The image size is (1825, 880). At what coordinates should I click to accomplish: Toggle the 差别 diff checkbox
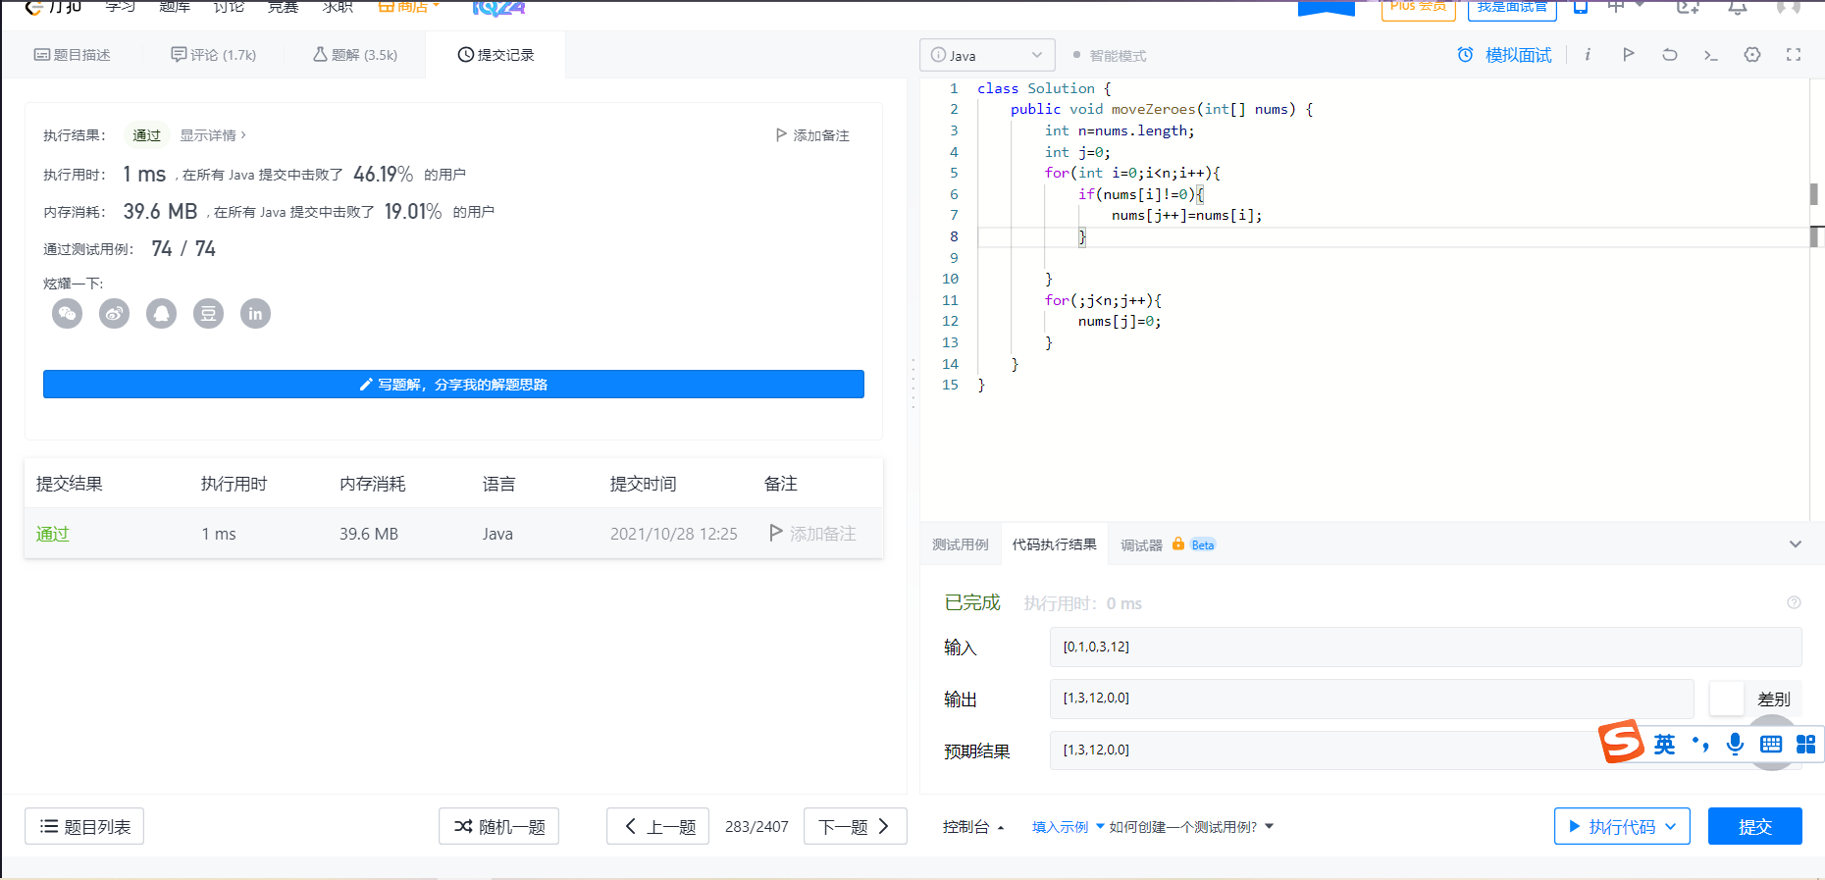(x=1726, y=699)
